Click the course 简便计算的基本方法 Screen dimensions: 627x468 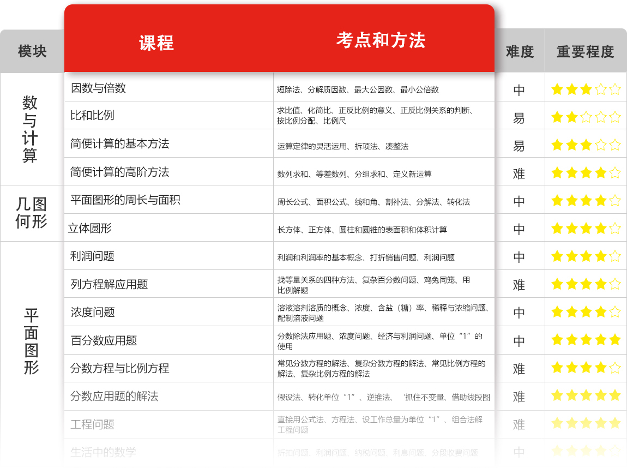[119, 143]
